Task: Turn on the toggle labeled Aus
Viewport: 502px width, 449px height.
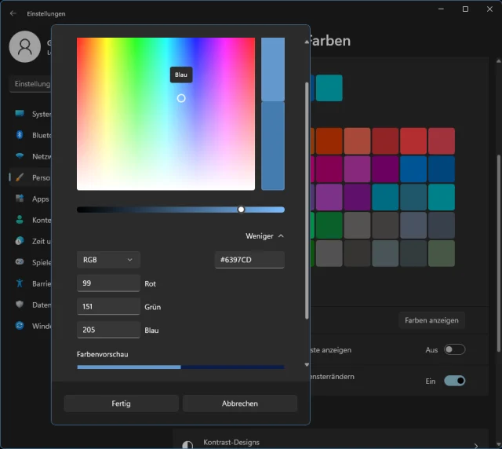Action: click(454, 349)
